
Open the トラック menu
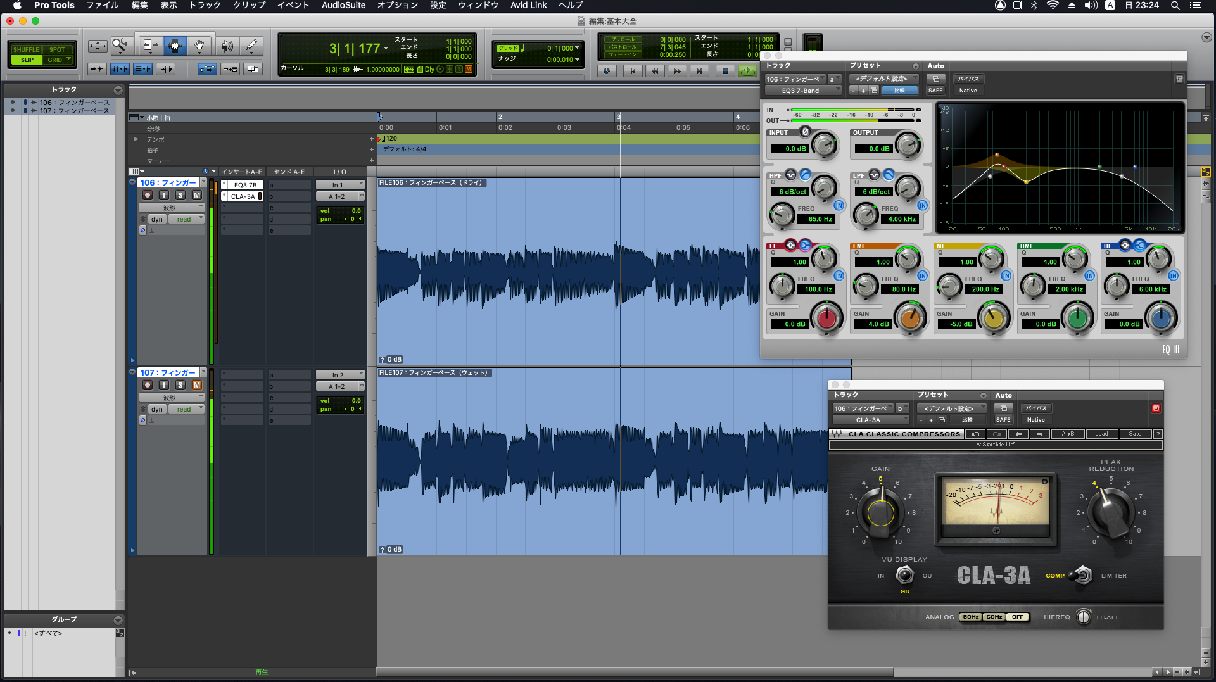coord(205,5)
